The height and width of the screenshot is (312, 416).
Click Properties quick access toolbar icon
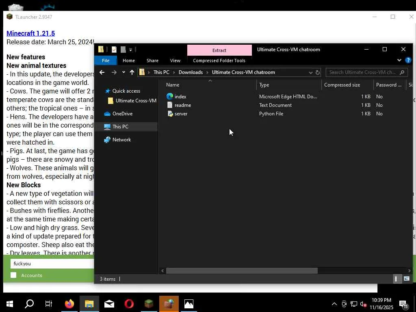[x=114, y=49]
